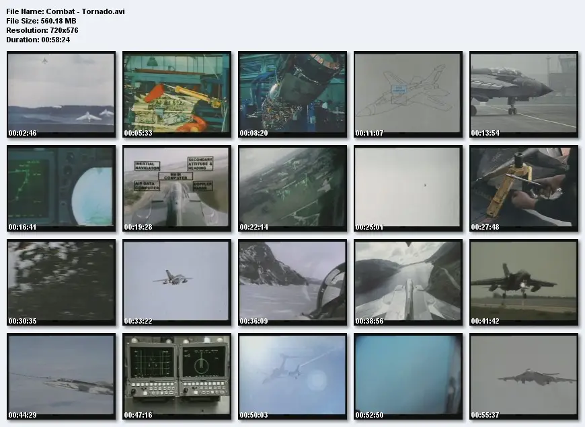Click the engine thumbnail at 00:08:20
585x427 pixels.
292,94
